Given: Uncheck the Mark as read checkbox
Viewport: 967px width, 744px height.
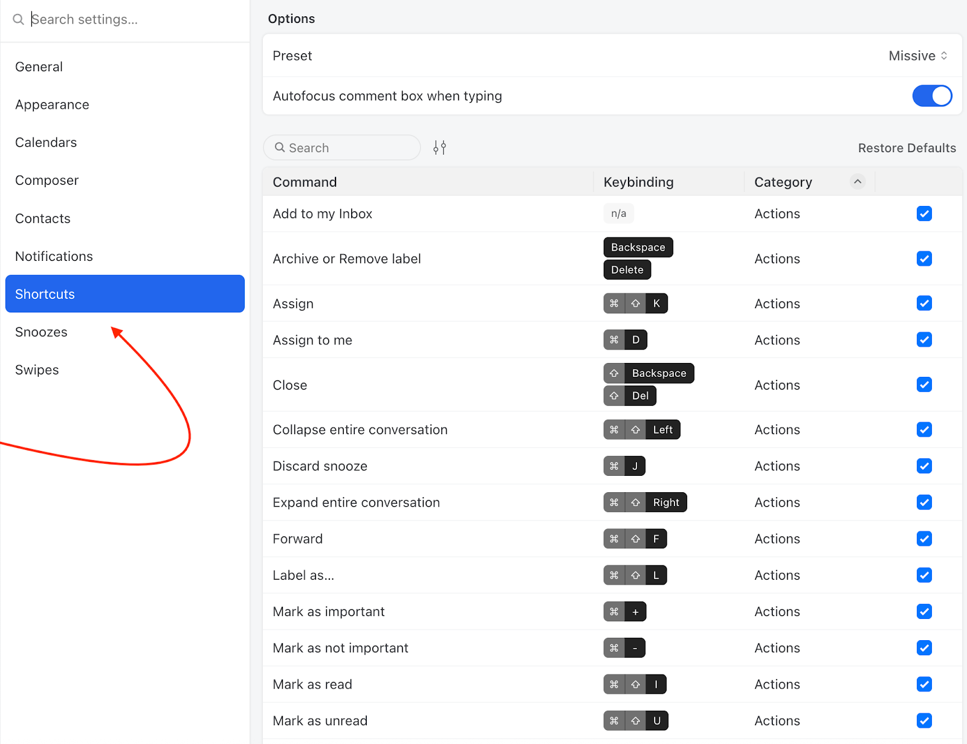Looking at the screenshot, I should click(924, 684).
